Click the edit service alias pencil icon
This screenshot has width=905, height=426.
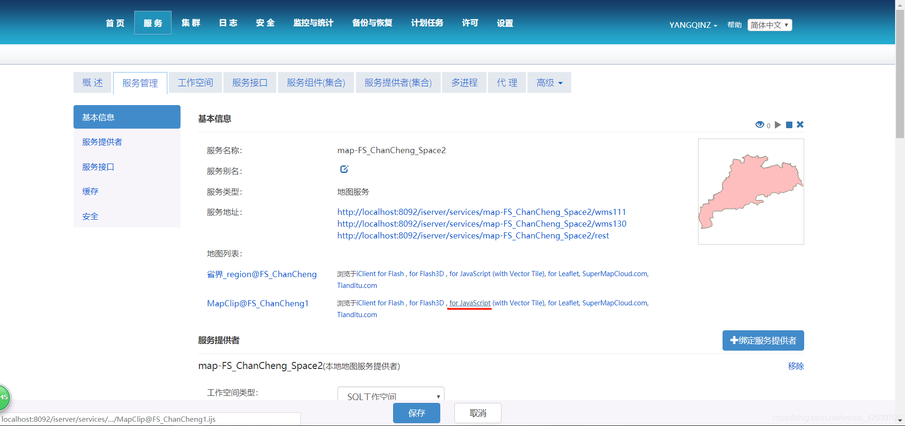point(344,169)
